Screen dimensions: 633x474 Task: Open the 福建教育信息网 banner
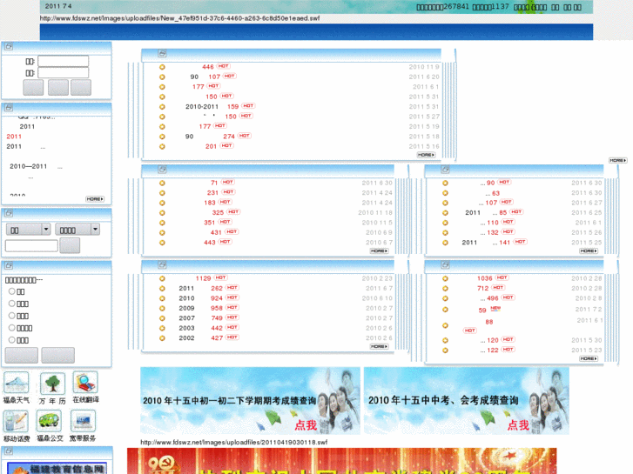57,469
